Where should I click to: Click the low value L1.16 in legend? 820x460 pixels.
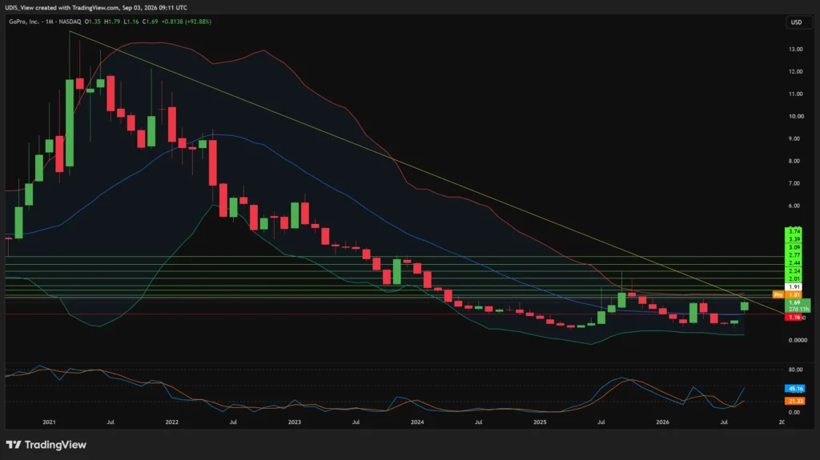131,22
